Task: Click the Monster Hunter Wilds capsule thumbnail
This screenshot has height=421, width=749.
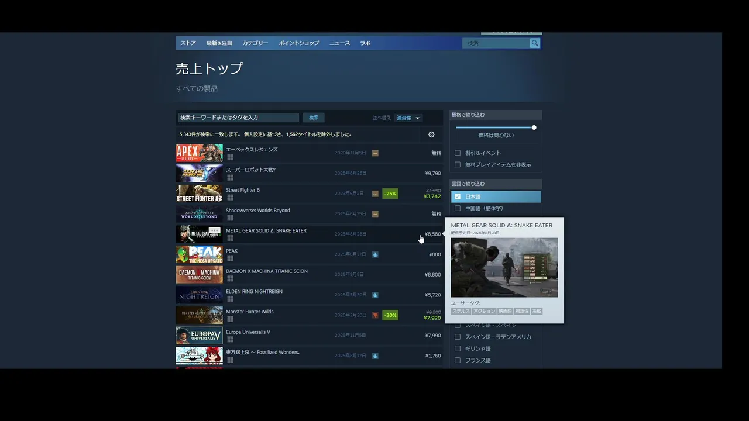Action: point(200,315)
